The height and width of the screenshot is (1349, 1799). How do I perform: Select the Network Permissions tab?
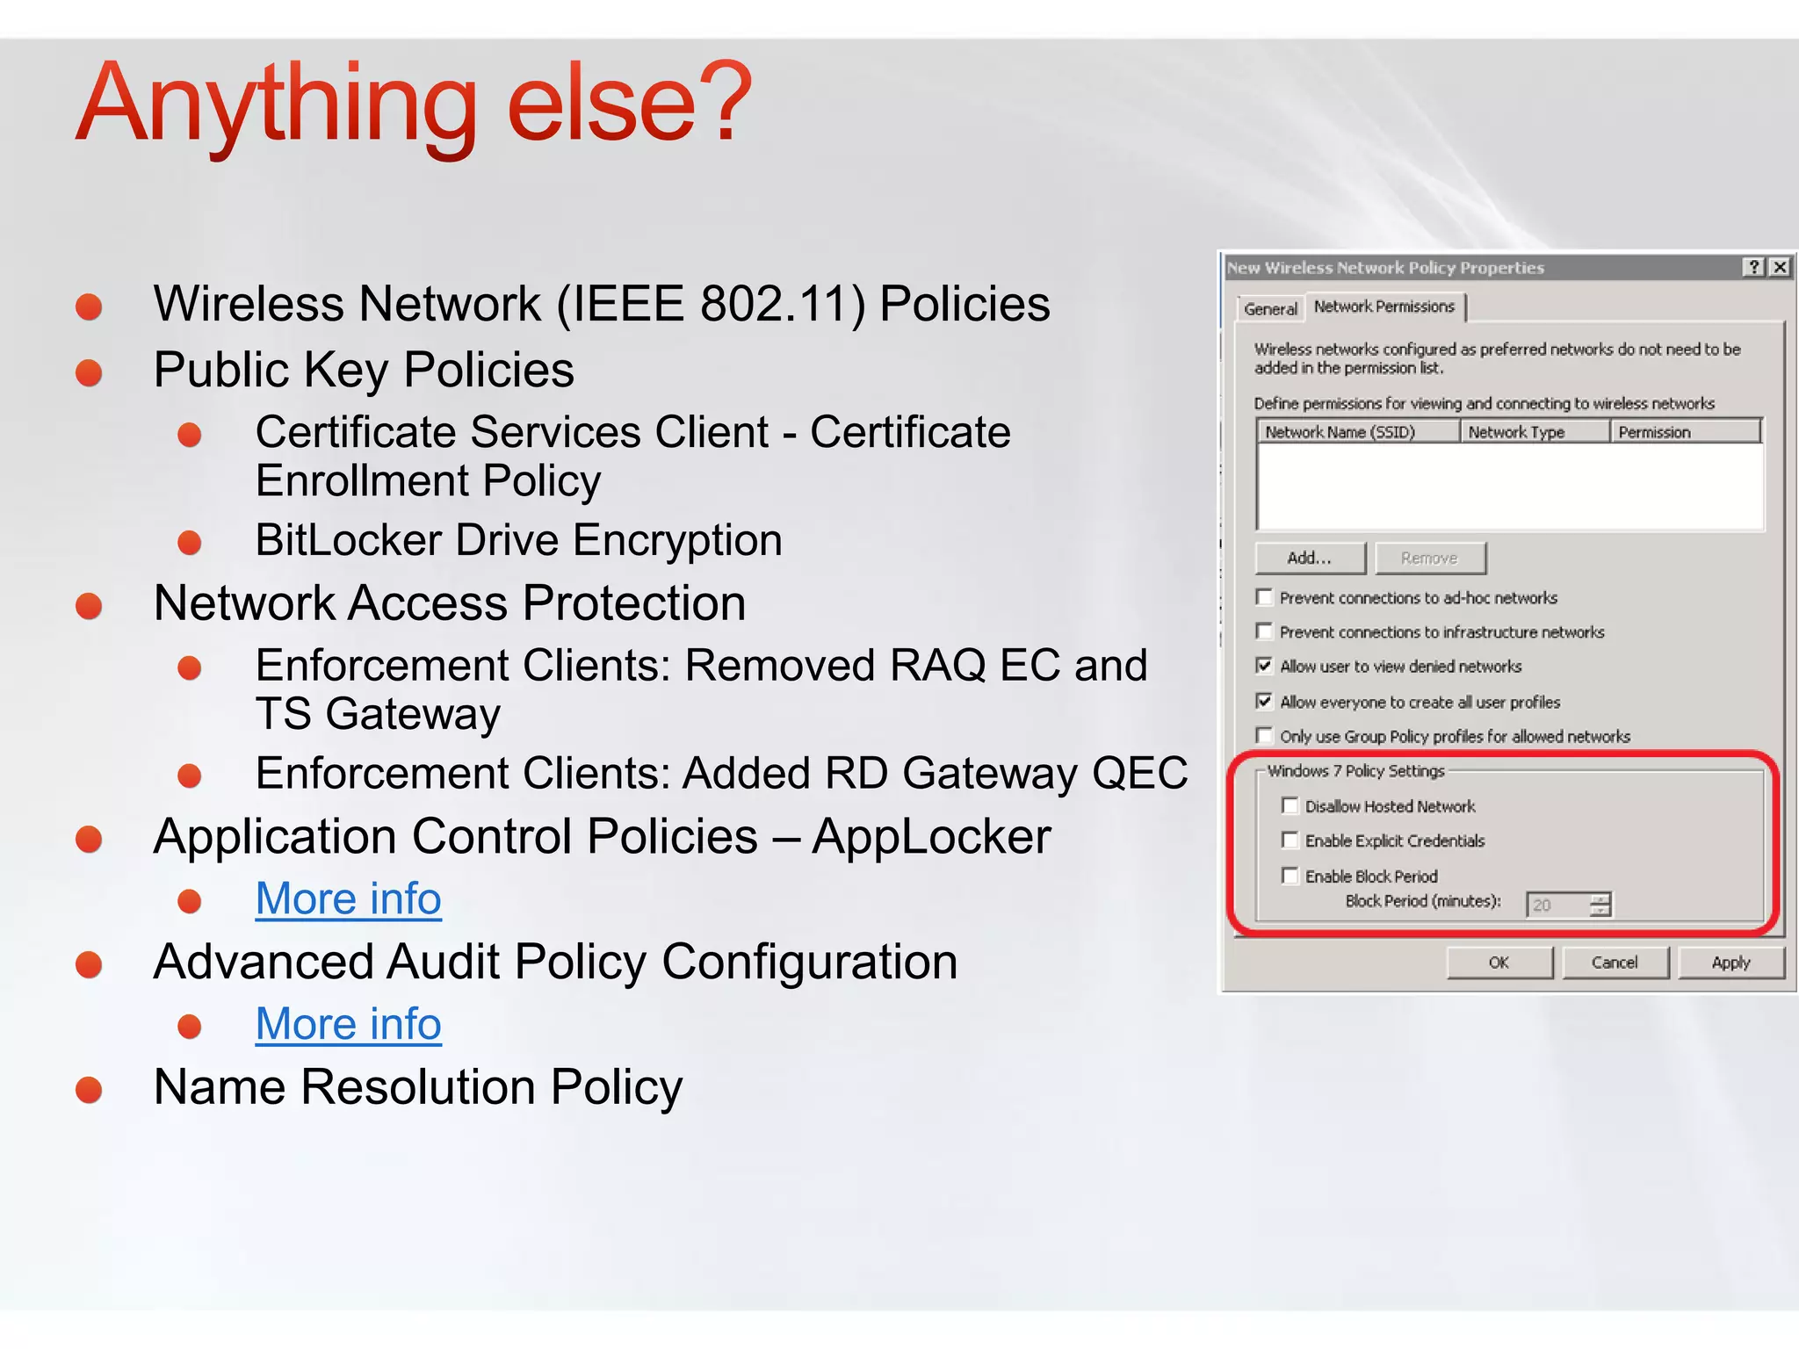point(1384,307)
